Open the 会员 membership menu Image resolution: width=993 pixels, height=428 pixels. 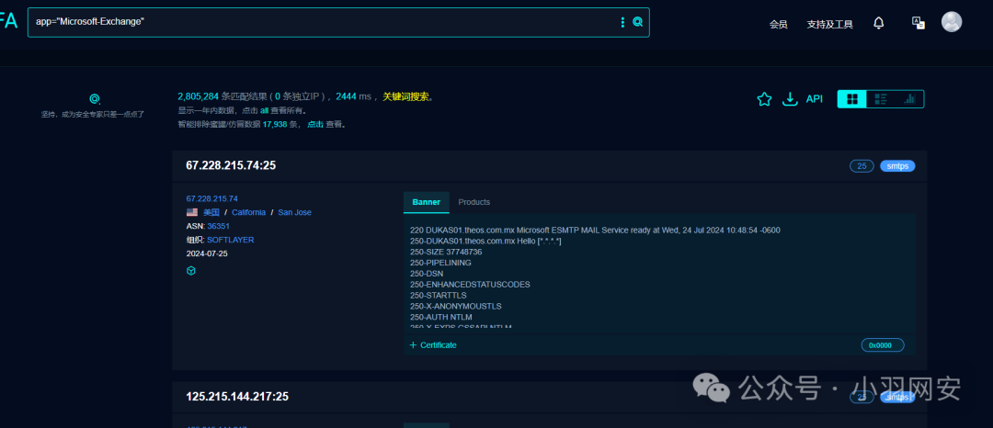point(779,25)
